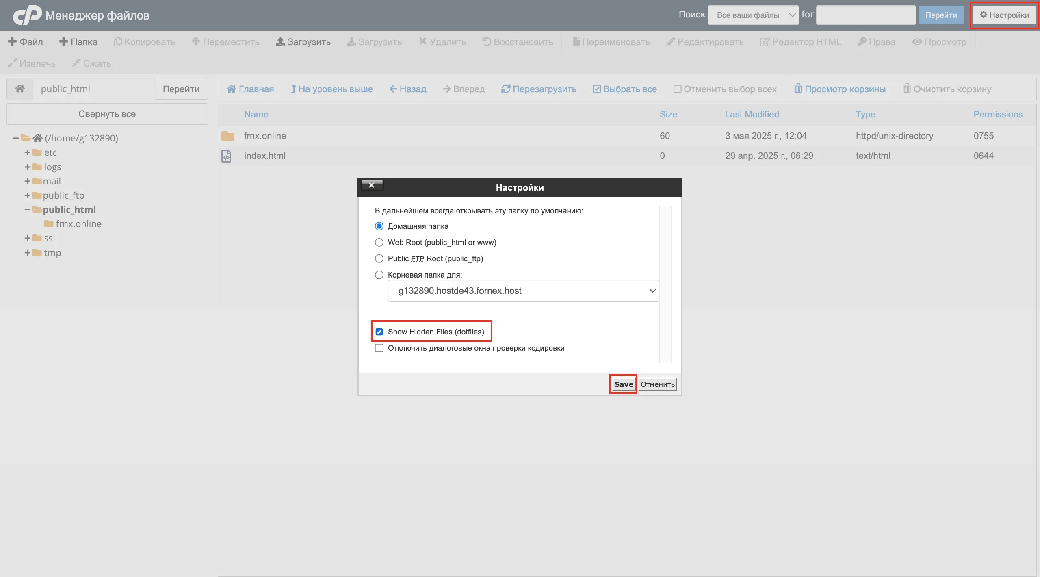Click Up One Level (На уровень выше)
The width and height of the screenshot is (1040, 577).
tap(331, 89)
